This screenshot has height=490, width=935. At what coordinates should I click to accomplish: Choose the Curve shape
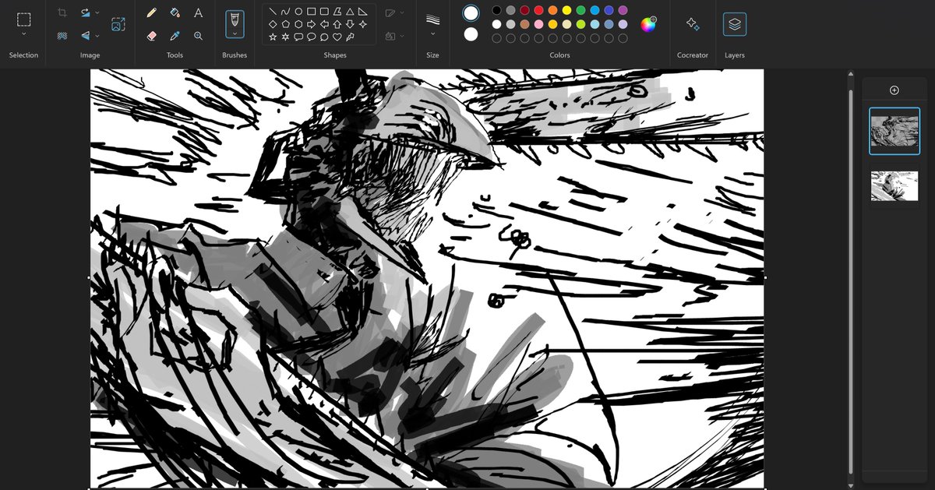pyautogui.click(x=286, y=12)
